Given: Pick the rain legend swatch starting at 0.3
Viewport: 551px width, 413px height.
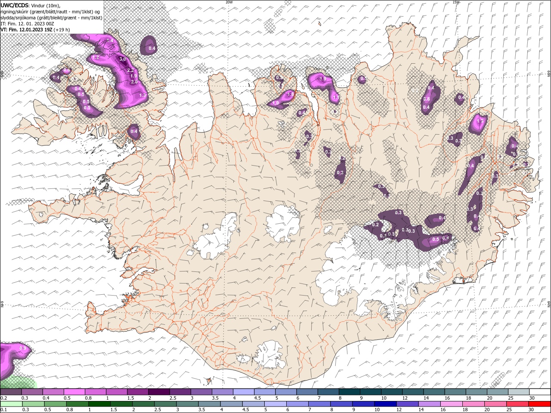Looking at the screenshot, I should (33, 404).
